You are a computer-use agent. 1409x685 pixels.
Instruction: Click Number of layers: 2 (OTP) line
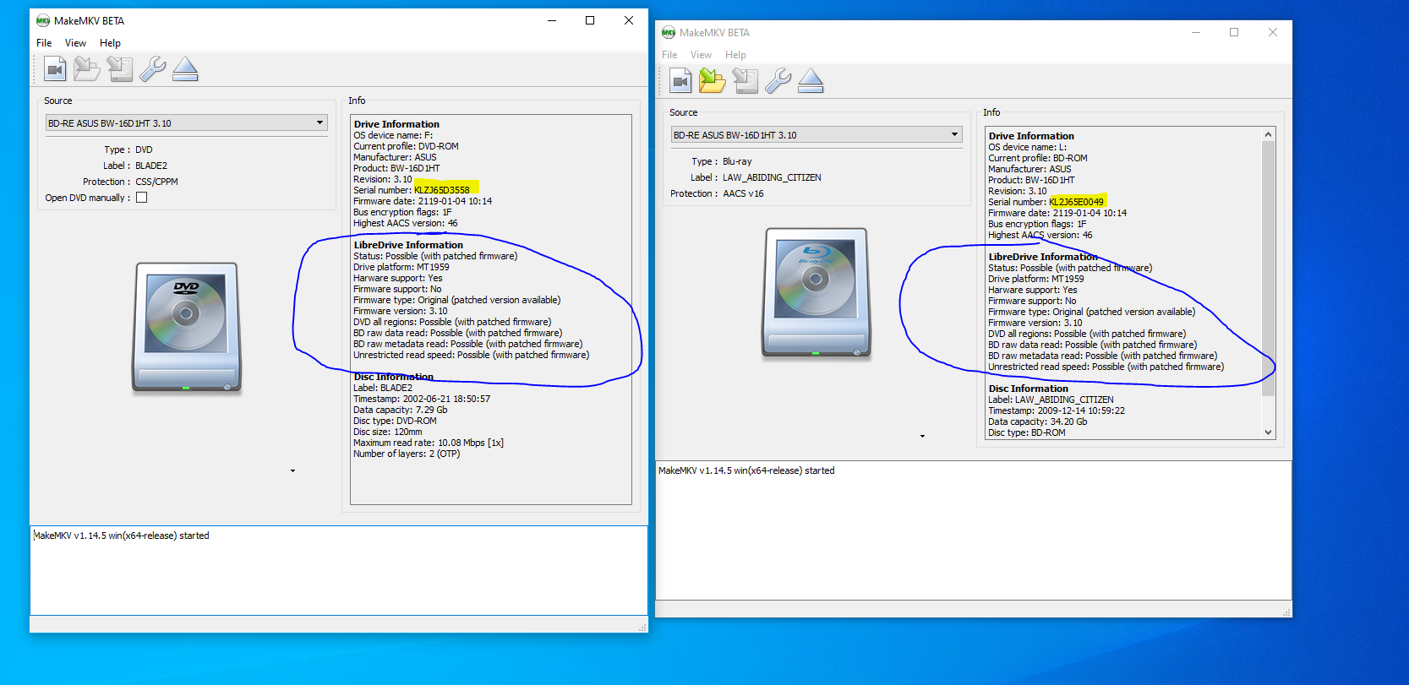tap(407, 454)
